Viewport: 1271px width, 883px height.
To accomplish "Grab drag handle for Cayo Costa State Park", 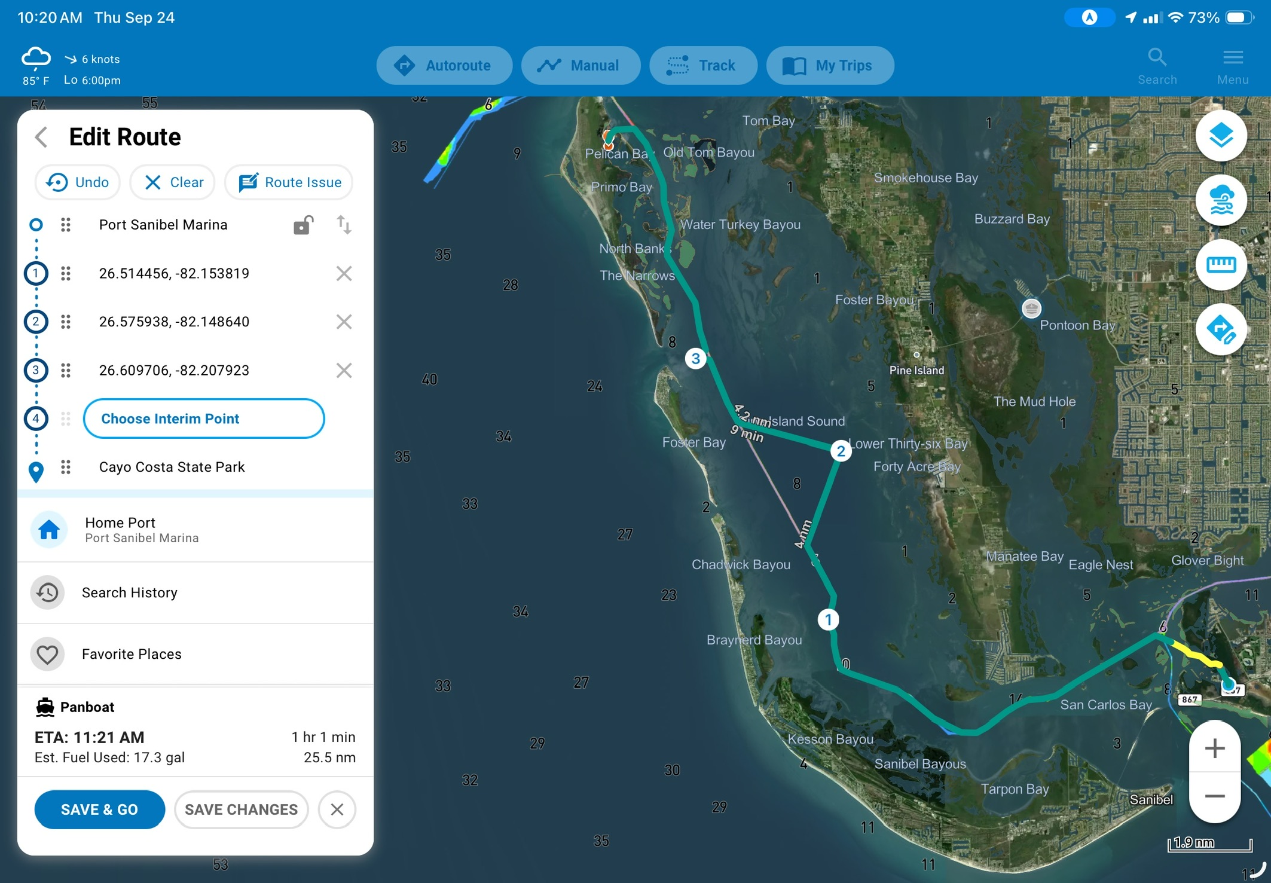I will 66,467.
